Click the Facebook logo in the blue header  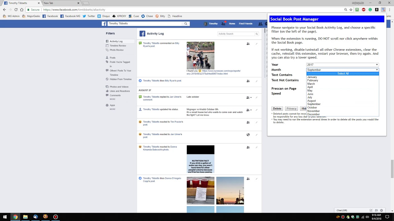104,24
